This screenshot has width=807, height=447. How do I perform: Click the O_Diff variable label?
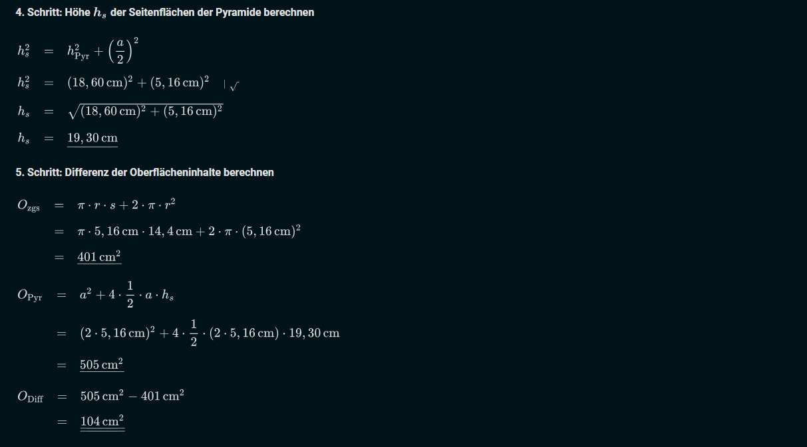[x=30, y=397]
